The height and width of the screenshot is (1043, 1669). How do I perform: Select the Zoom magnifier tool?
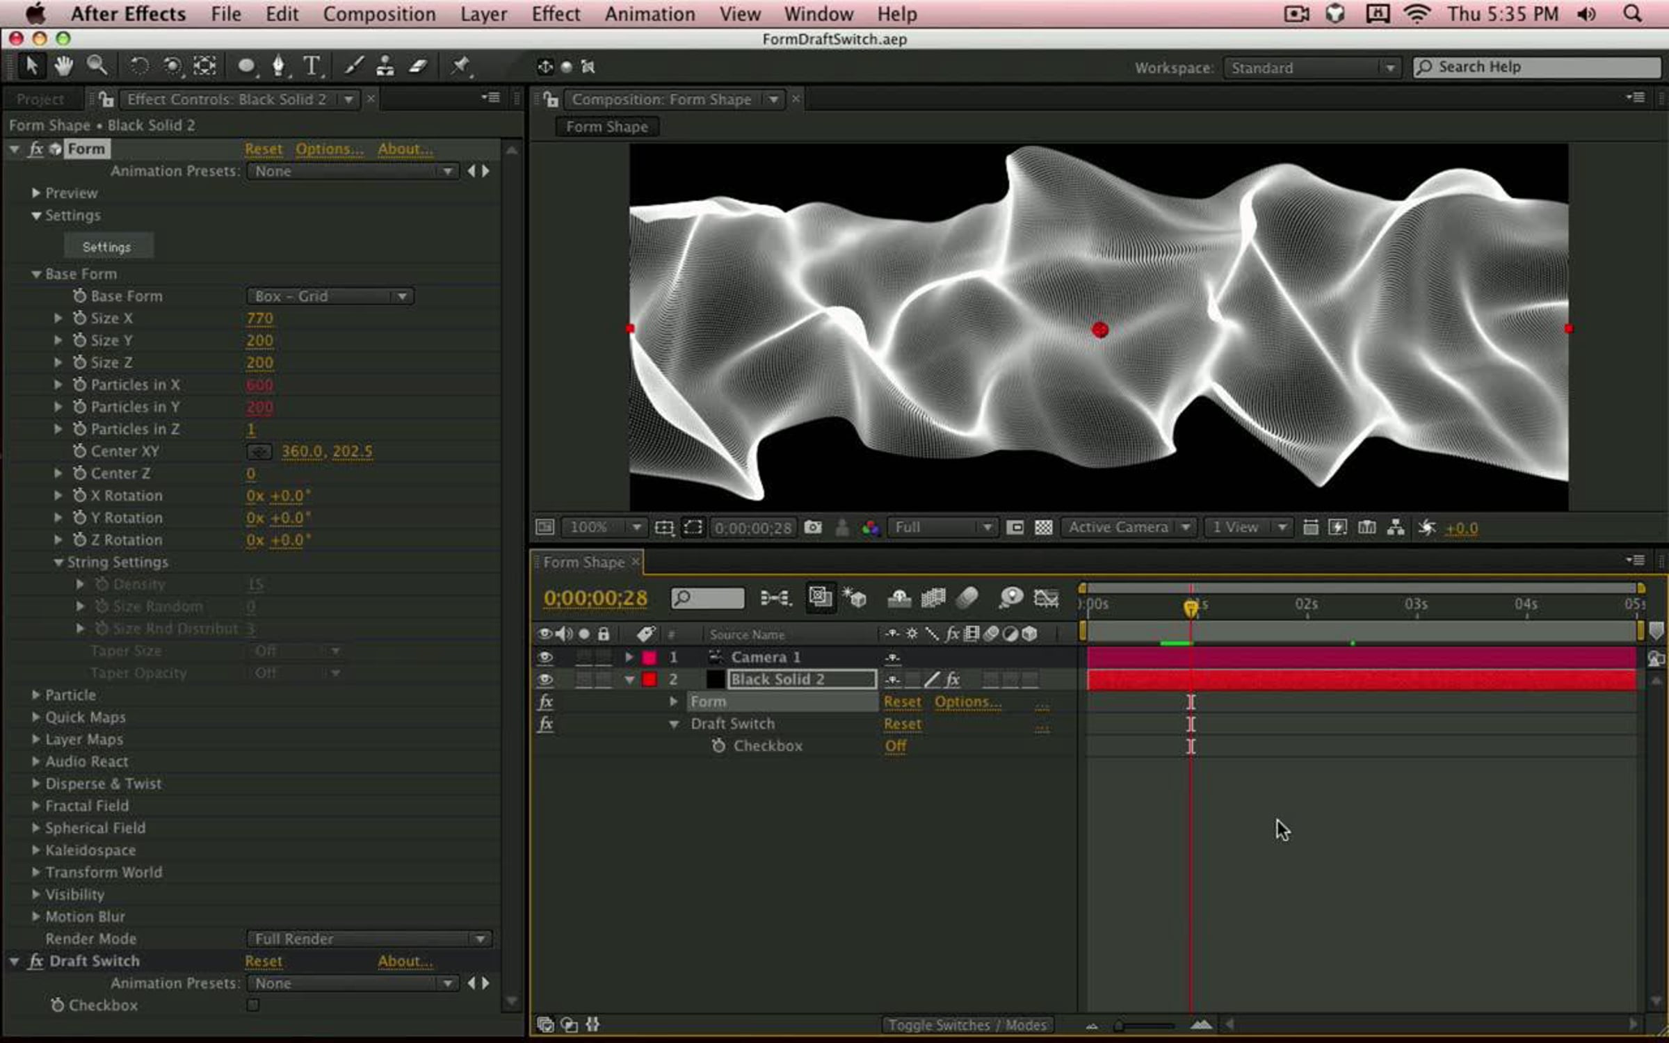click(x=97, y=66)
